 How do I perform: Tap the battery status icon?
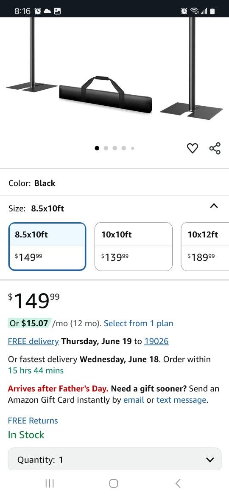(212, 11)
